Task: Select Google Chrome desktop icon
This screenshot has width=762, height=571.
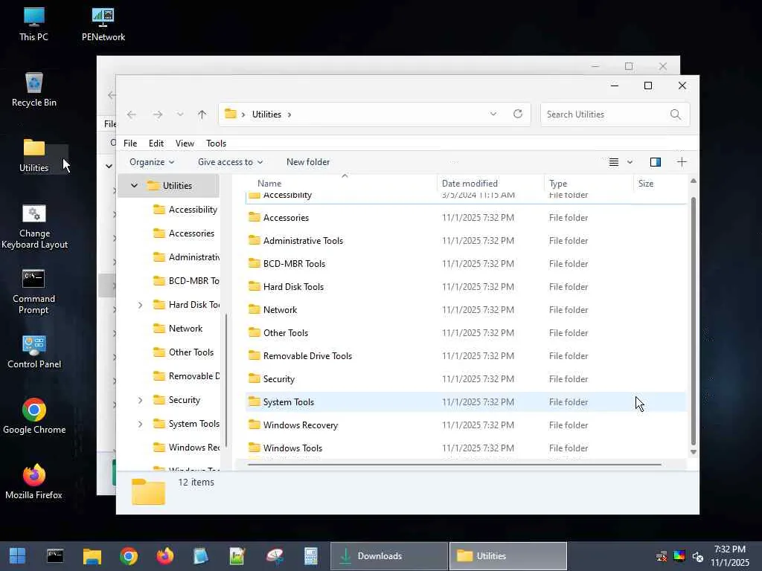Action: 34,416
